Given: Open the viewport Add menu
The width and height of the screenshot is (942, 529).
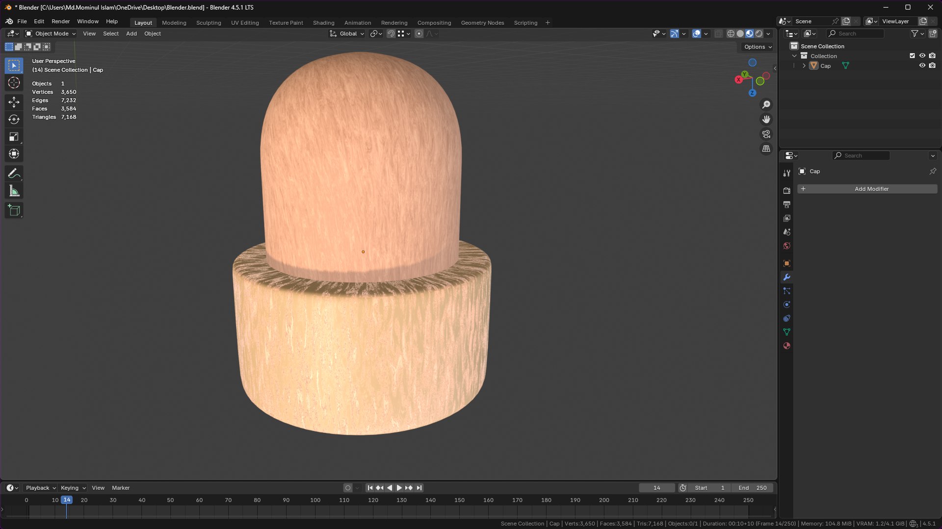Looking at the screenshot, I should pyautogui.click(x=131, y=34).
